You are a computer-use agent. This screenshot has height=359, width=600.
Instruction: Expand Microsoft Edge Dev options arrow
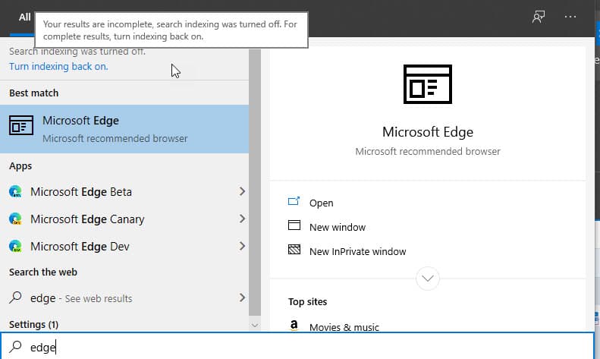[242, 246]
